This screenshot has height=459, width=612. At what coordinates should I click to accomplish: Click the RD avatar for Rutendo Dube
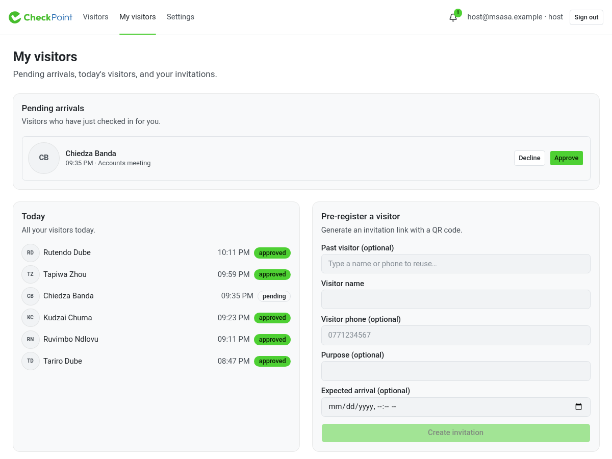tap(31, 252)
